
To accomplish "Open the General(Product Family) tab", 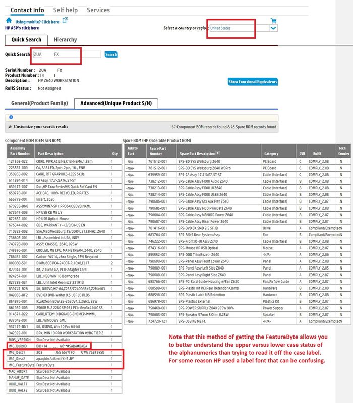I will click(x=39, y=103).
